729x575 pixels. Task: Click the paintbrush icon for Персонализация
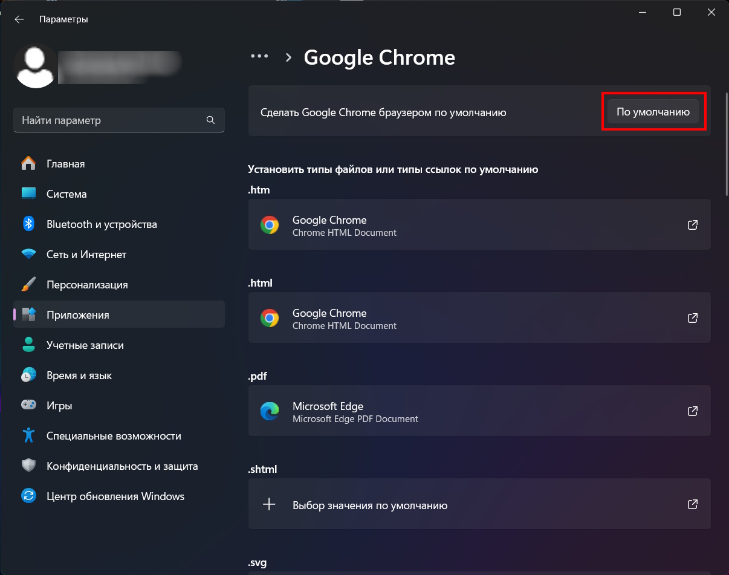[x=28, y=284]
